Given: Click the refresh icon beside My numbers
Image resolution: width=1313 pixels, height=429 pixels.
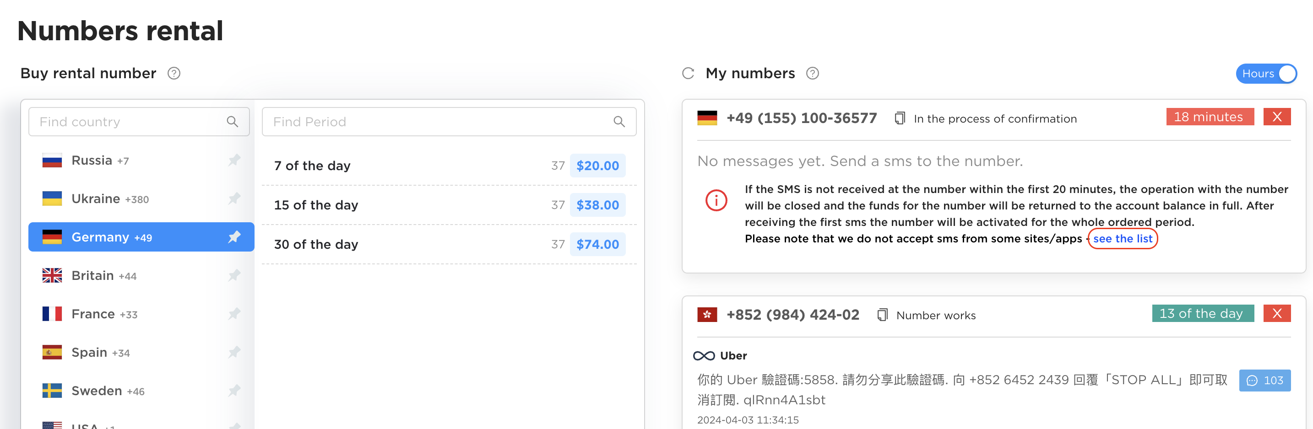Looking at the screenshot, I should tap(688, 73).
